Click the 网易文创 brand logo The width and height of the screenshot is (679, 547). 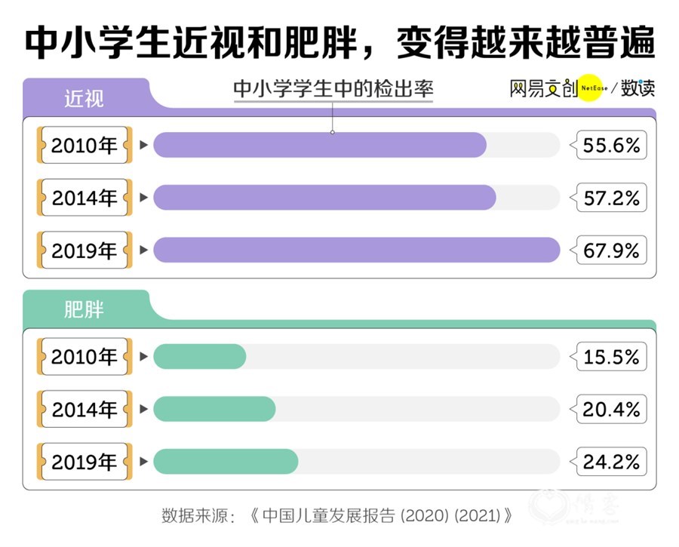click(x=544, y=89)
